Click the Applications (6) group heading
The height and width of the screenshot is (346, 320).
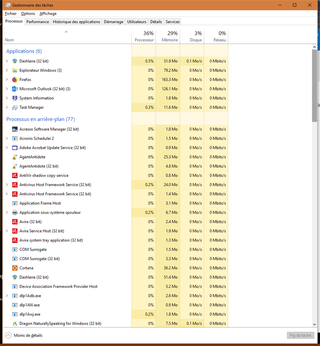tap(24, 51)
